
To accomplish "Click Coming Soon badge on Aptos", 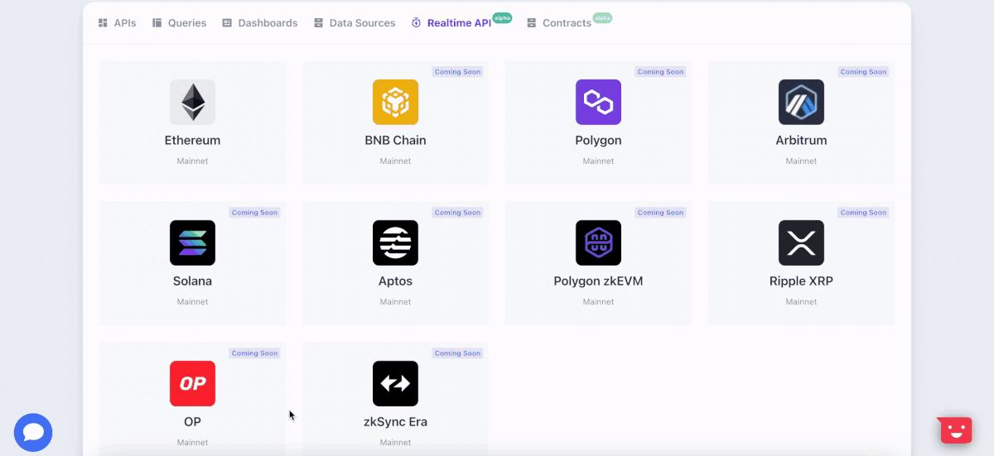I will tap(457, 213).
